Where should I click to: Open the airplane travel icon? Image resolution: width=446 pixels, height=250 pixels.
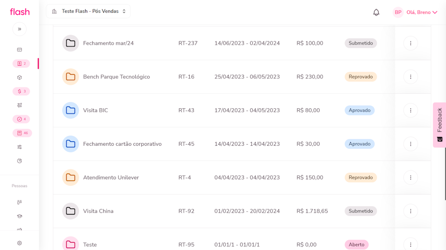pos(19,105)
